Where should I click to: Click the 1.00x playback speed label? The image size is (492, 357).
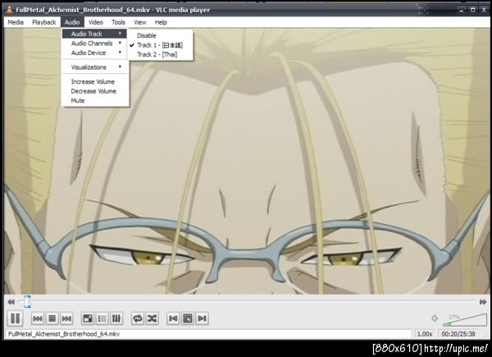[425, 334]
